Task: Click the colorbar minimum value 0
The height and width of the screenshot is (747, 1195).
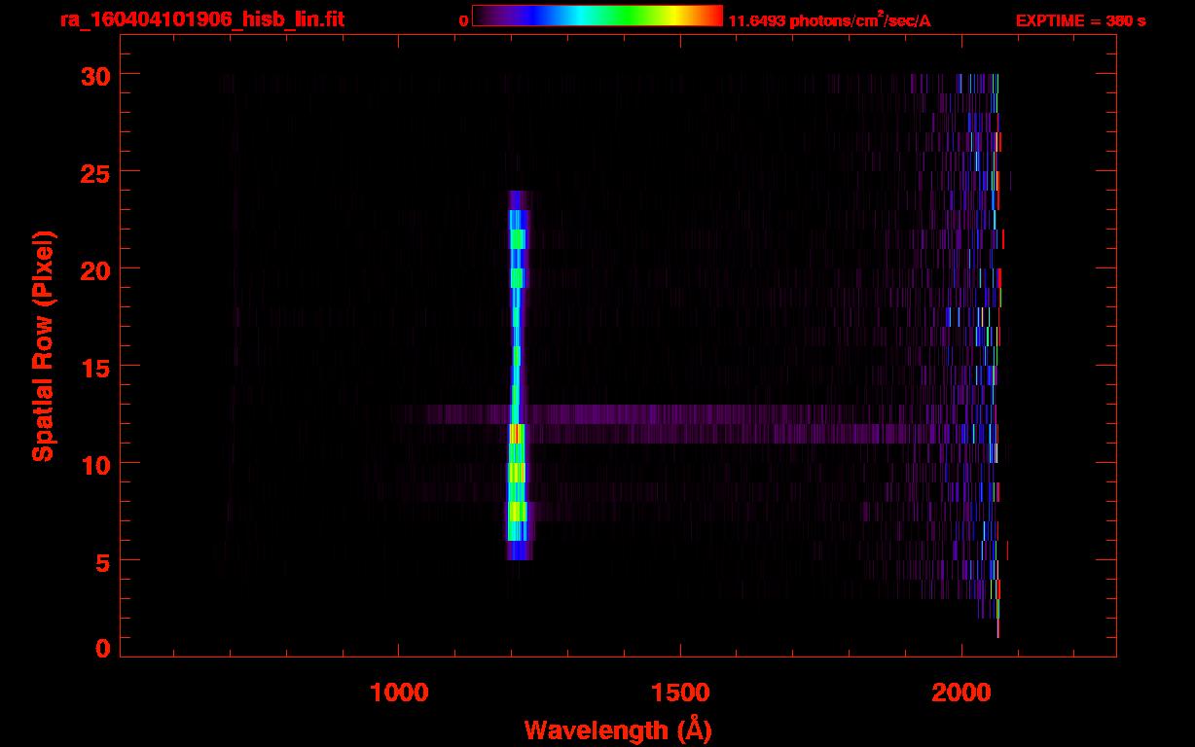Action: click(463, 20)
